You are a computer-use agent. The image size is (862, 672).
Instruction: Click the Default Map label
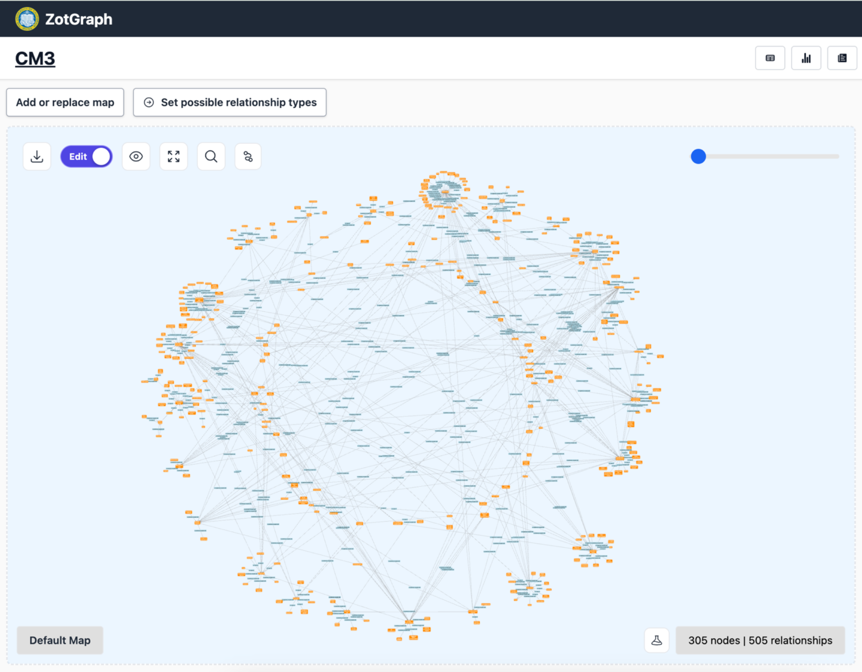[x=60, y=640]
